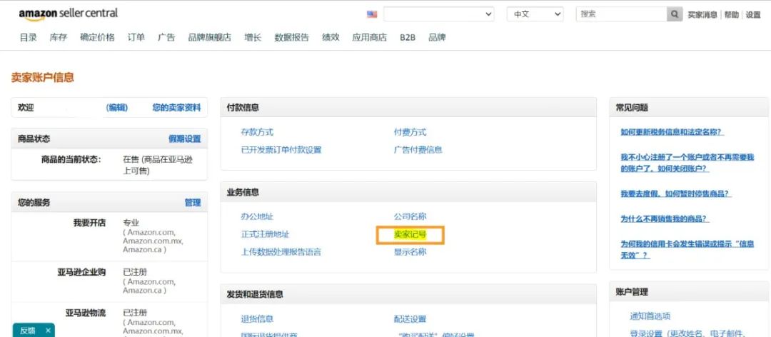The width and height of the screenshot is (771, 337).
Task: Open 付费方式 link
Action: click(410, 132)
